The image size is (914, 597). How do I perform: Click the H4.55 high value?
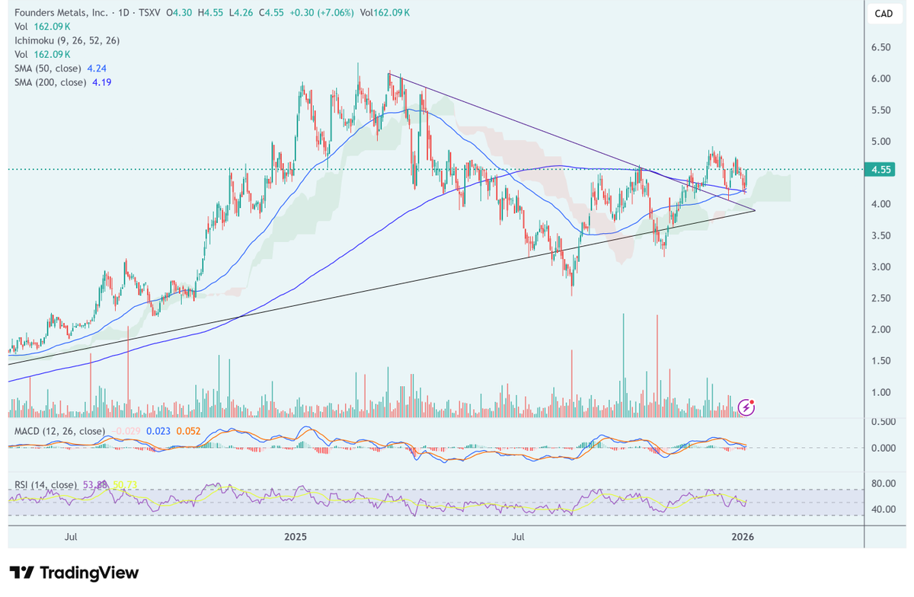point(209,13)
